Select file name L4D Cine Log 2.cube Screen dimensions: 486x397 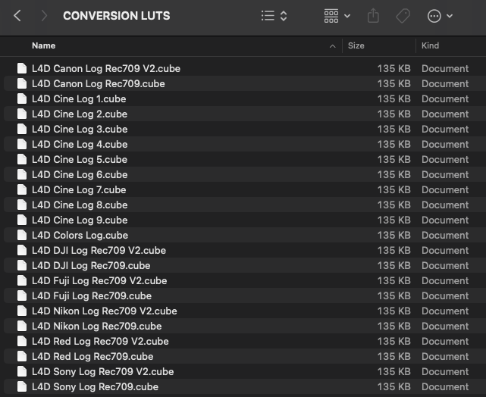click(x=80, y=114)
